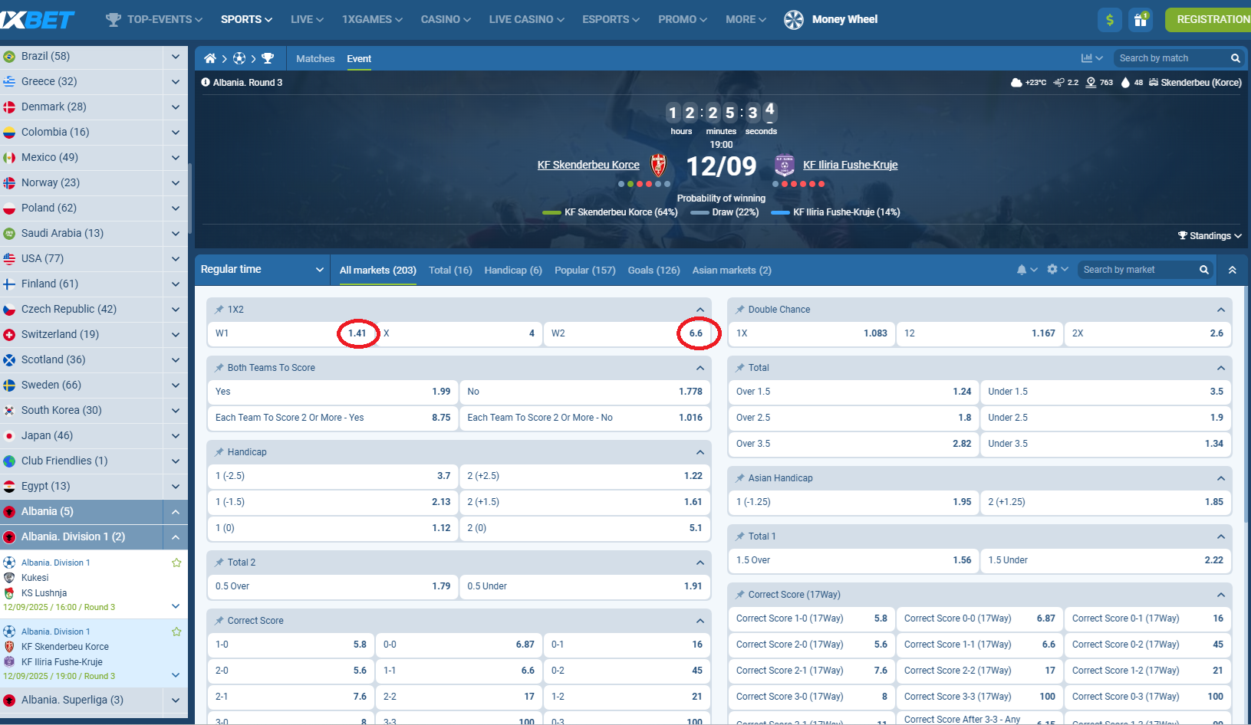
Task: Collapse Albania. Division 1 (2) section
Action: pos(176,537)
